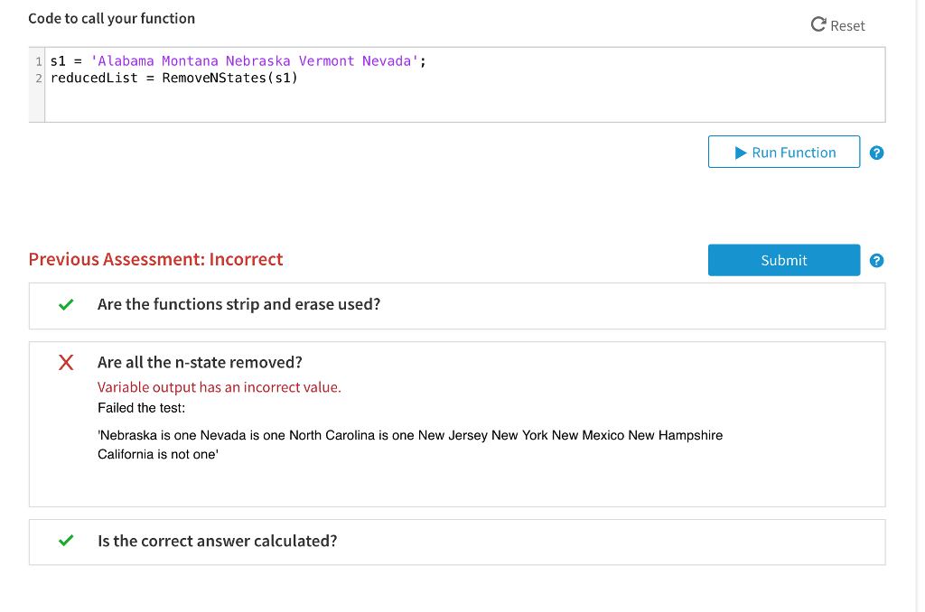The height and width of the screenshot is (612, 925).
Task: Click green checkmark for correct answer test
Action: click(65, 542)
